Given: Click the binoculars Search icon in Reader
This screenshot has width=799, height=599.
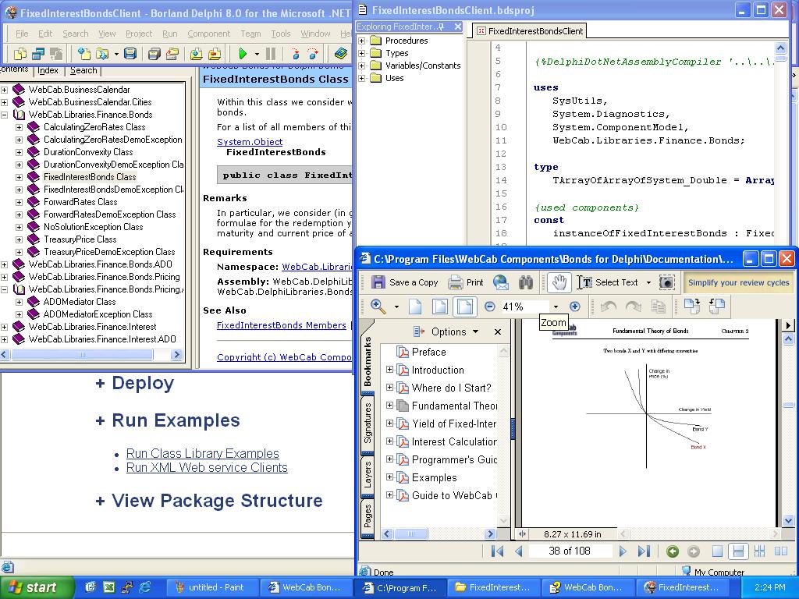Looking at the screenshot, I should (526, 282).
